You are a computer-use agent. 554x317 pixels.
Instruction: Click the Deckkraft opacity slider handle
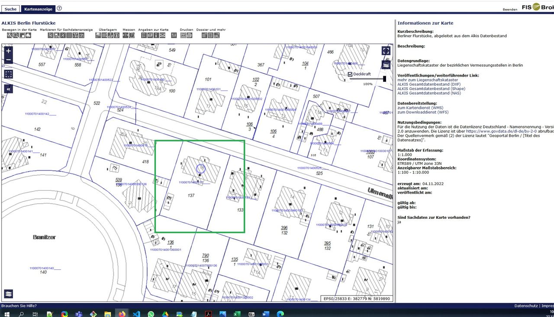pyautogui.click(x=384, y=79)
